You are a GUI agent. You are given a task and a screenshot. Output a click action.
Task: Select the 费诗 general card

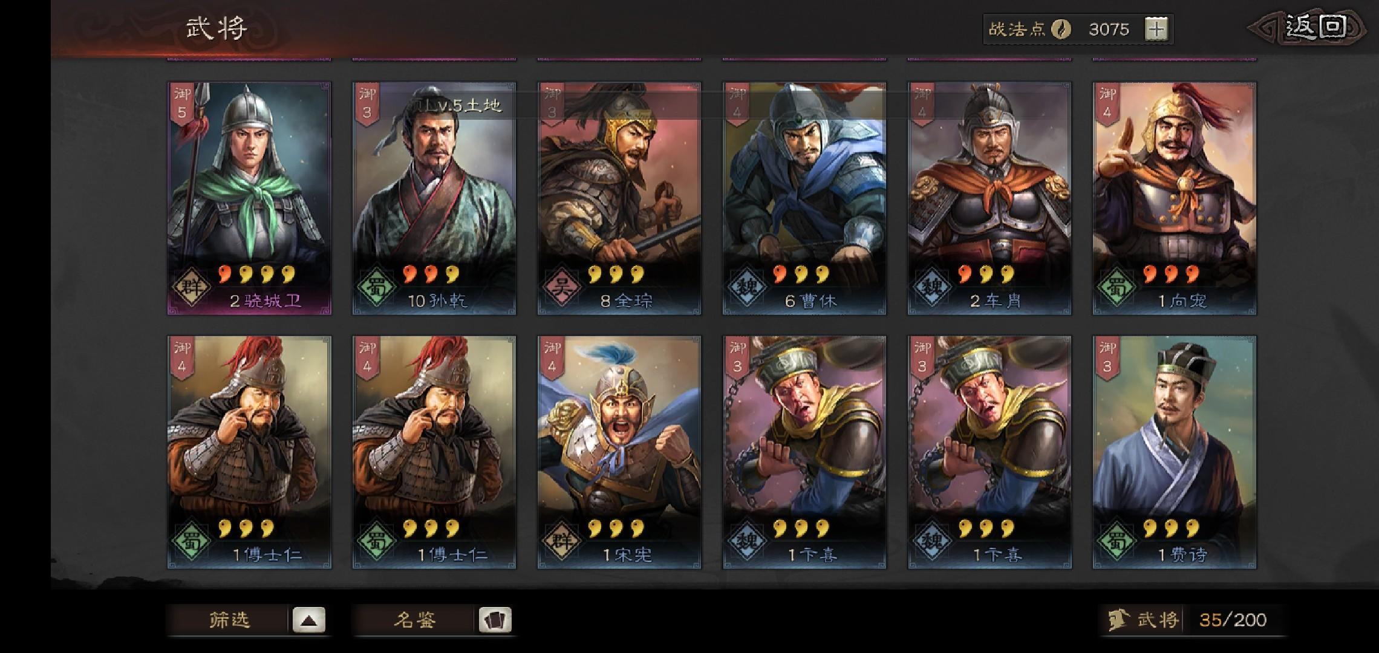click(1175, 452)
